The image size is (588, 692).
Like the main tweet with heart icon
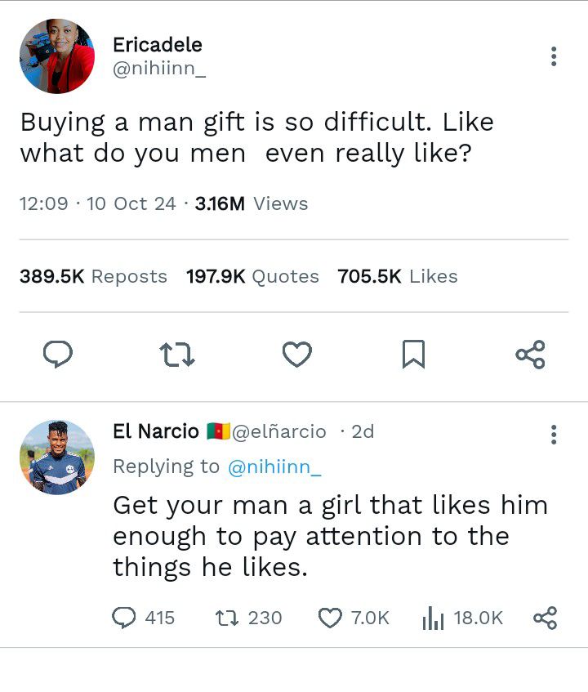297,354
